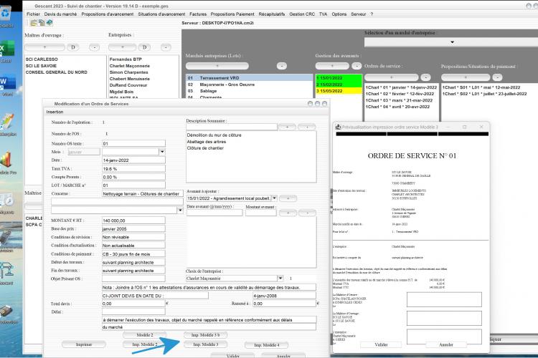Click the Imp. Modèle 4 button
The height and width of the screenshot is (358, 538).
click(267, 345)
